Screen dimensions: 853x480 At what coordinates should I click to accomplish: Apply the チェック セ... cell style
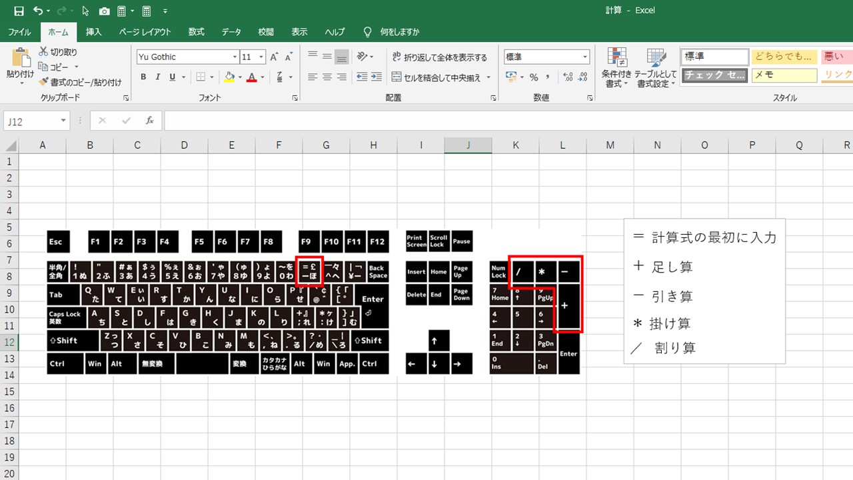coord(715,75)
